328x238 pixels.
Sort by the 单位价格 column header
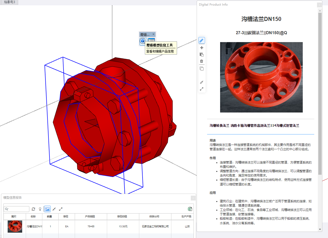pos(123,217)
